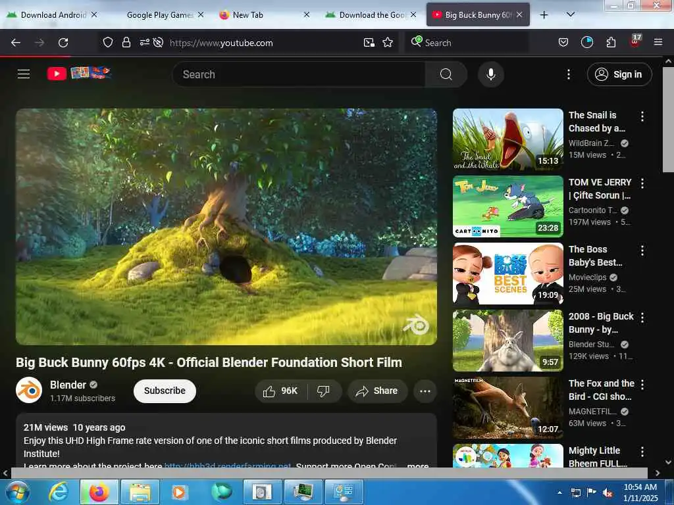This screenshot has height=505, width=674.
Task: Click the YouTube search magnifier button
Action: click(446, 74)
